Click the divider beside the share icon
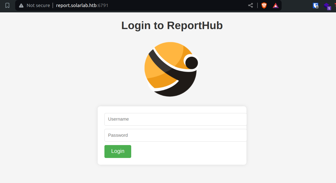This screenshot has height=183, width=336. (x=258, y=5)
